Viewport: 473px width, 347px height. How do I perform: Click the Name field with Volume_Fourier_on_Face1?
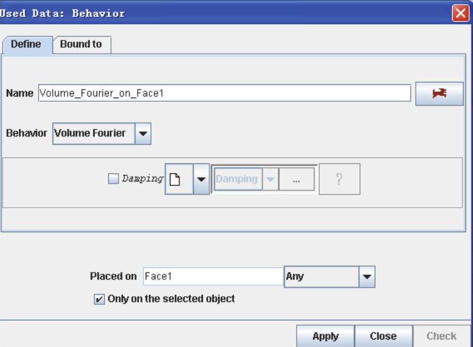tap(224, 93)
